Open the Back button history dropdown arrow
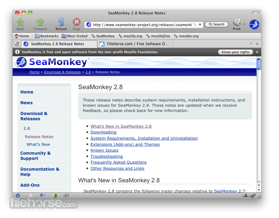The image size is (279, 218). point(28,24)
